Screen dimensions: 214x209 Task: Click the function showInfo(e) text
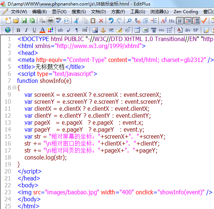tap(44, 81)
